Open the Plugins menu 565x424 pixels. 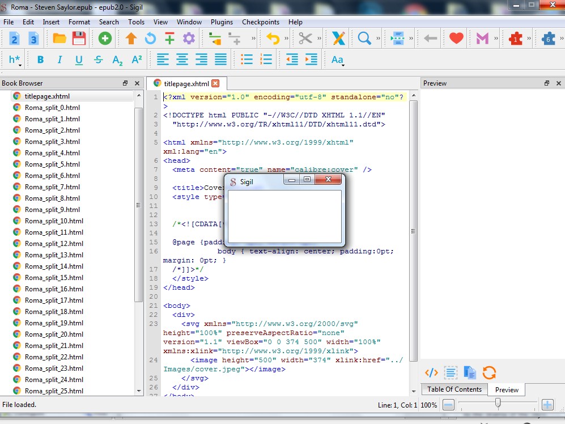222,22
